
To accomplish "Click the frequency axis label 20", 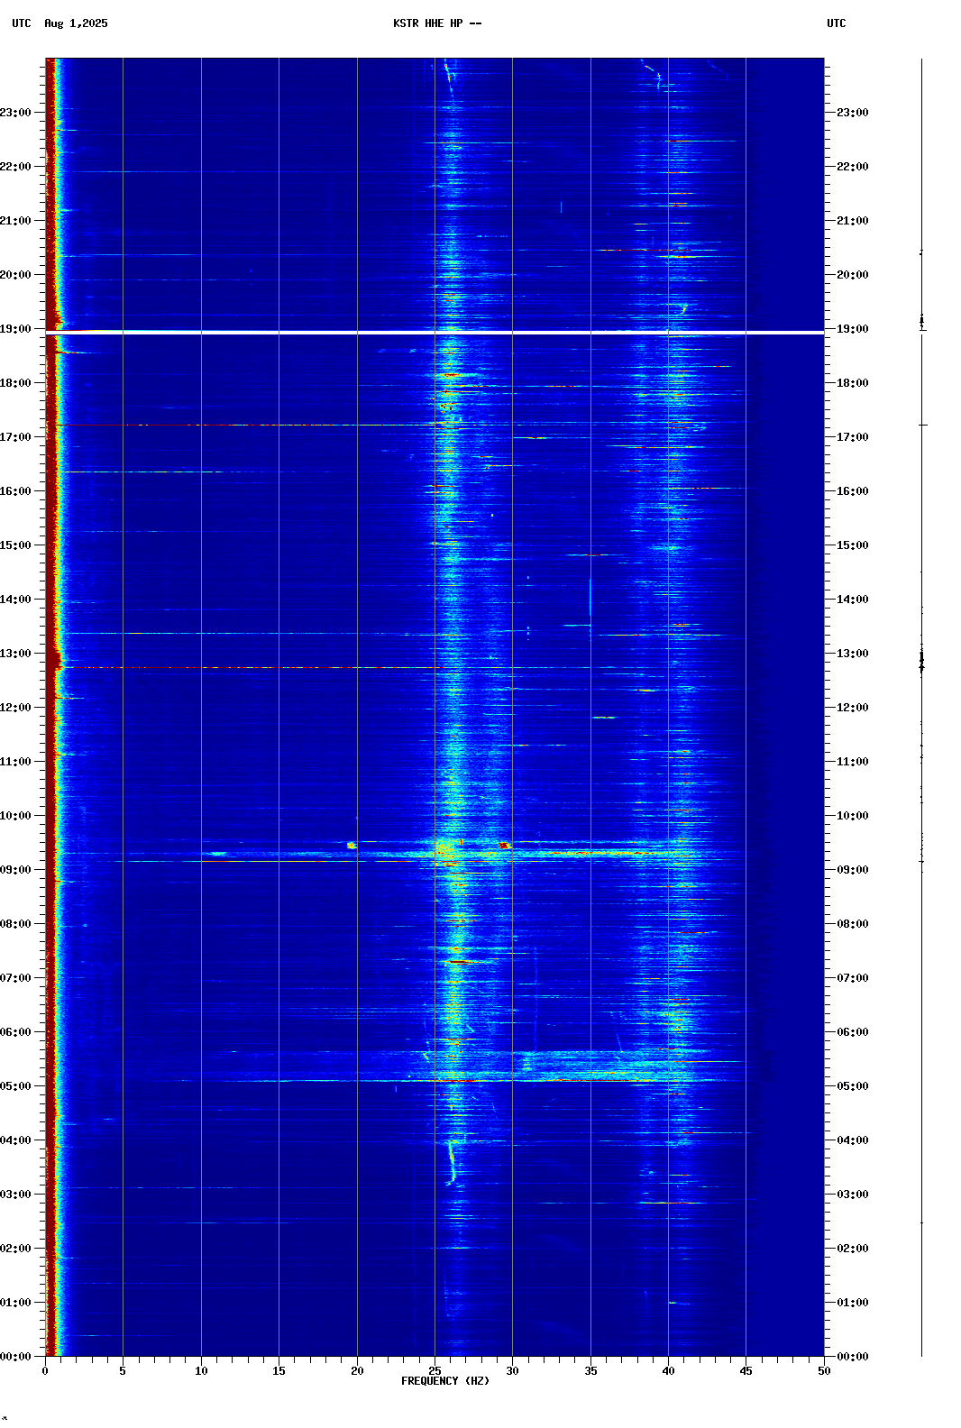I will point(357,1371).
